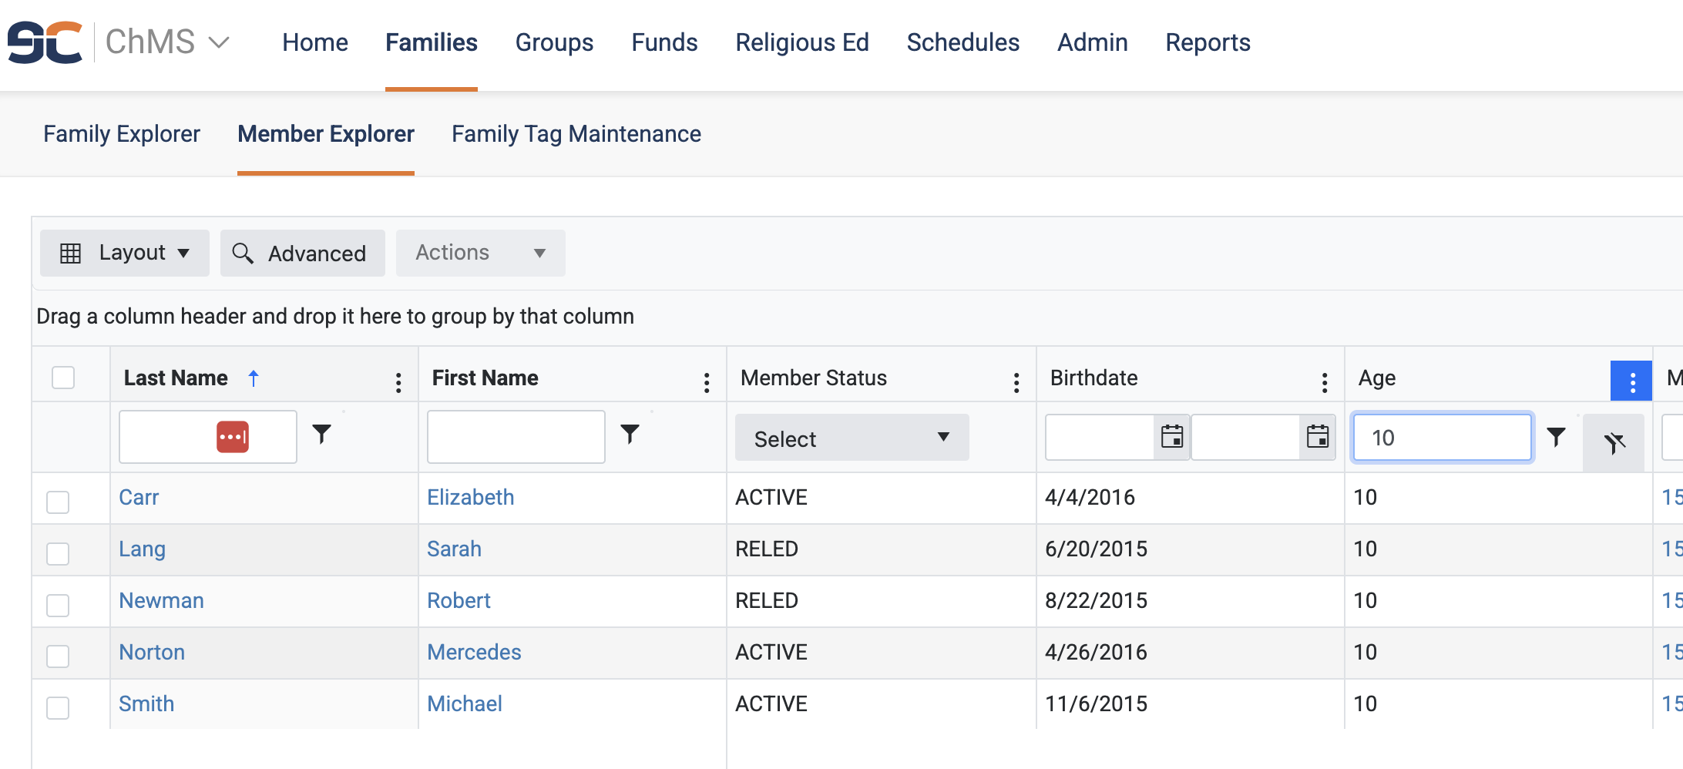Viewport: 1683px width, 769px height.
Task: Switch to the Family Explorer tab
Action: click(x=122, y=134)
